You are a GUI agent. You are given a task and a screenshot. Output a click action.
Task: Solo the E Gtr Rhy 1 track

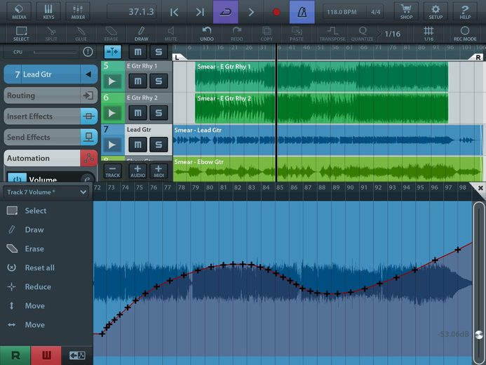158,81
